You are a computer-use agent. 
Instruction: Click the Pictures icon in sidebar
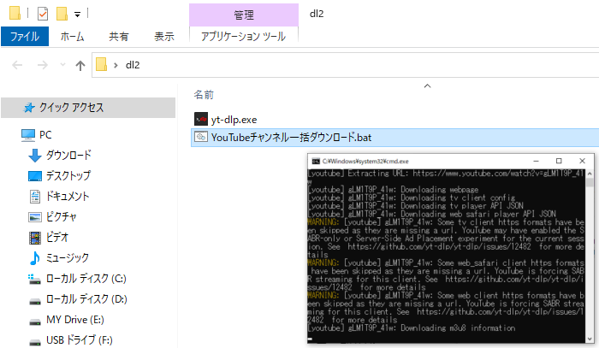click(x=35, y=217)
